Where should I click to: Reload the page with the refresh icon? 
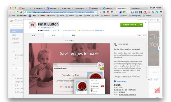pos(17,12)
